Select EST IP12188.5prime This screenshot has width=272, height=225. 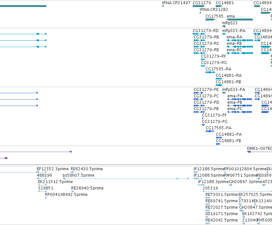[x=209, y=169]
